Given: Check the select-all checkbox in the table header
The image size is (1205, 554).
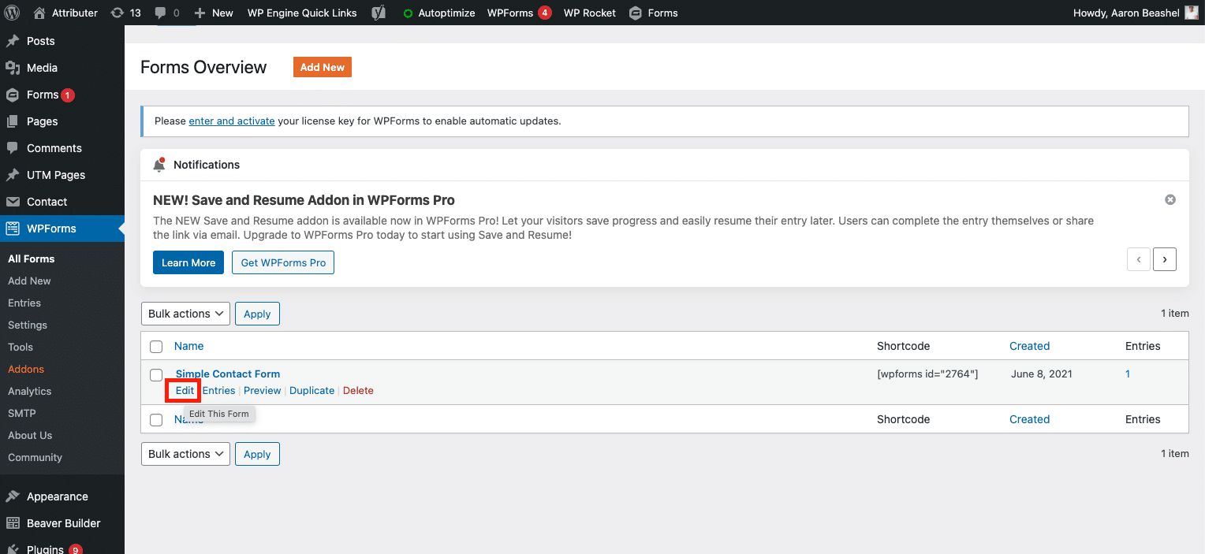Looking at the screenshot, I should click(x=155, y=346).
